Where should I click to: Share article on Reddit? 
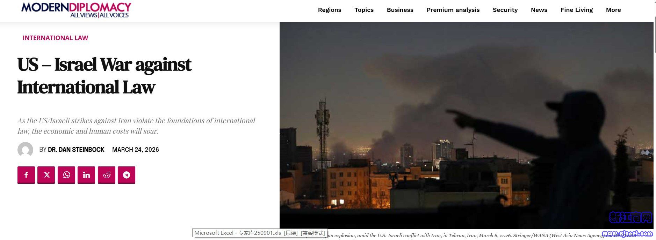point(107,175)
